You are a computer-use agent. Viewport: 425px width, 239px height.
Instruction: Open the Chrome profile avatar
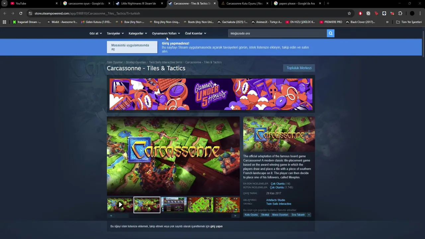(x=412, y=13)
